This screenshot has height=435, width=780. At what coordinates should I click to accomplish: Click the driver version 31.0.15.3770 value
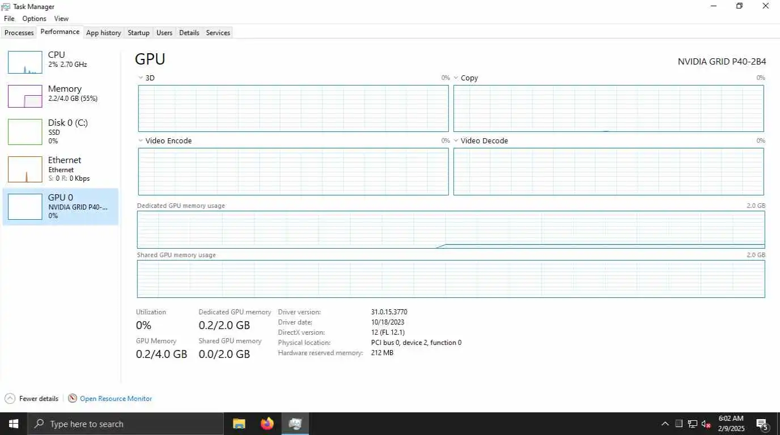pyautogui.click(x=389, y=312)
